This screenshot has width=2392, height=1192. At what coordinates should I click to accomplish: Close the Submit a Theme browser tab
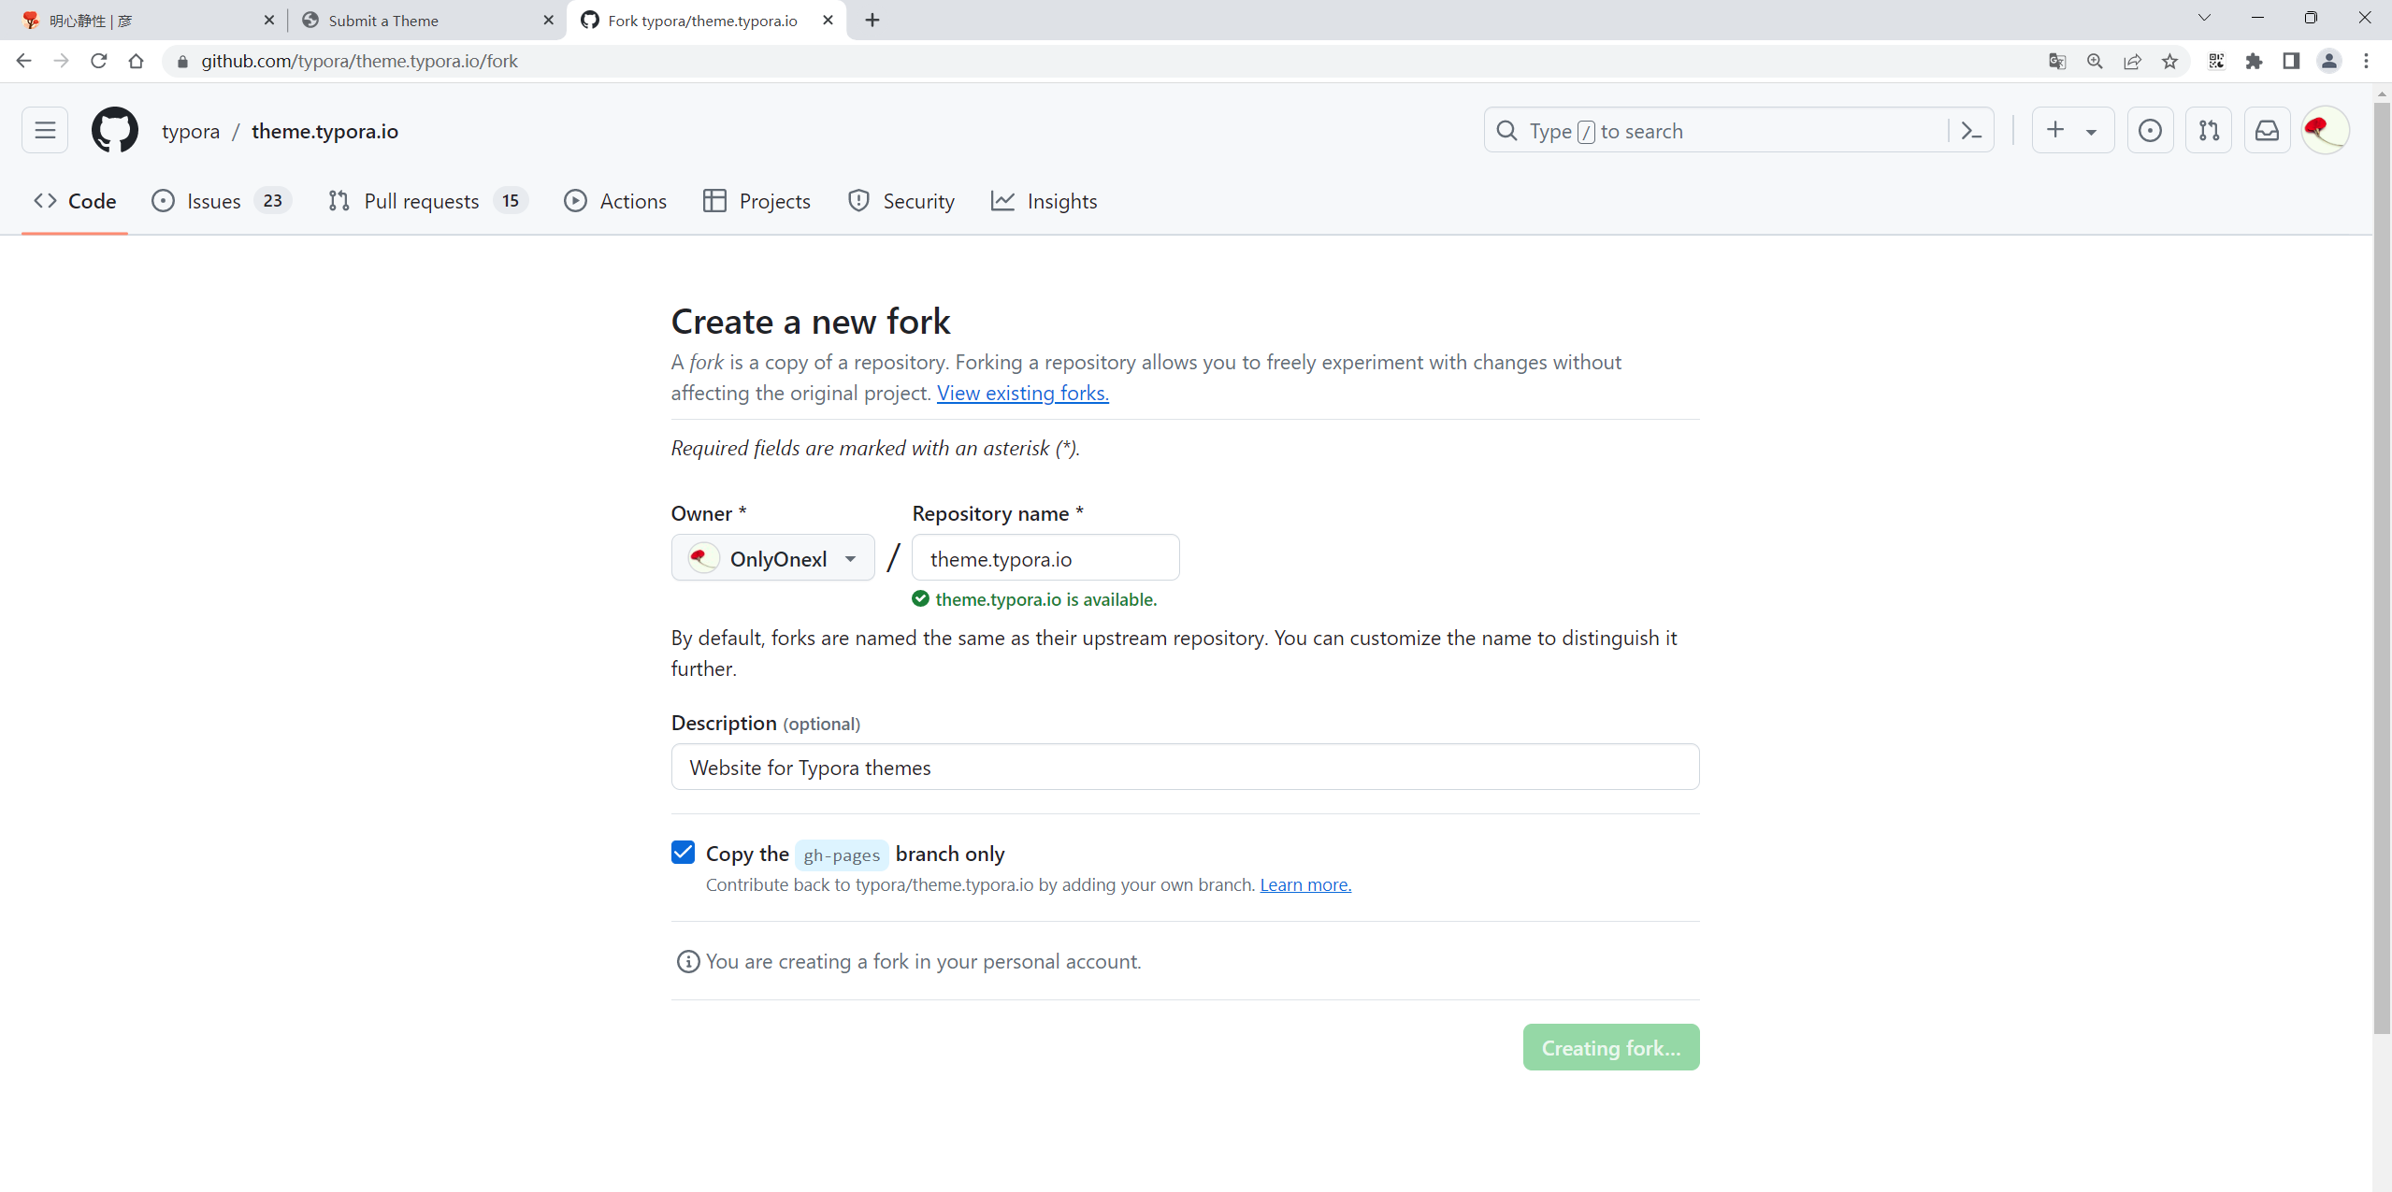tap(548, 20)
